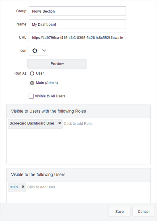
Task: Click the gear icon in Icon selector
Action: click(35, 51)
